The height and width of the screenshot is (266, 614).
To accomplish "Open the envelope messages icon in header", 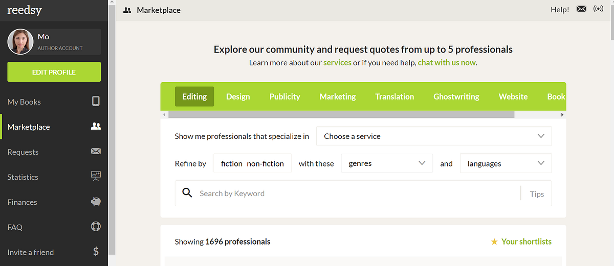I will click(x=581, y=9).
